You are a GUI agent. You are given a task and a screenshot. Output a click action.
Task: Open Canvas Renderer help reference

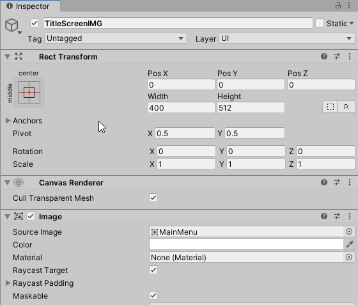(324, 182)
